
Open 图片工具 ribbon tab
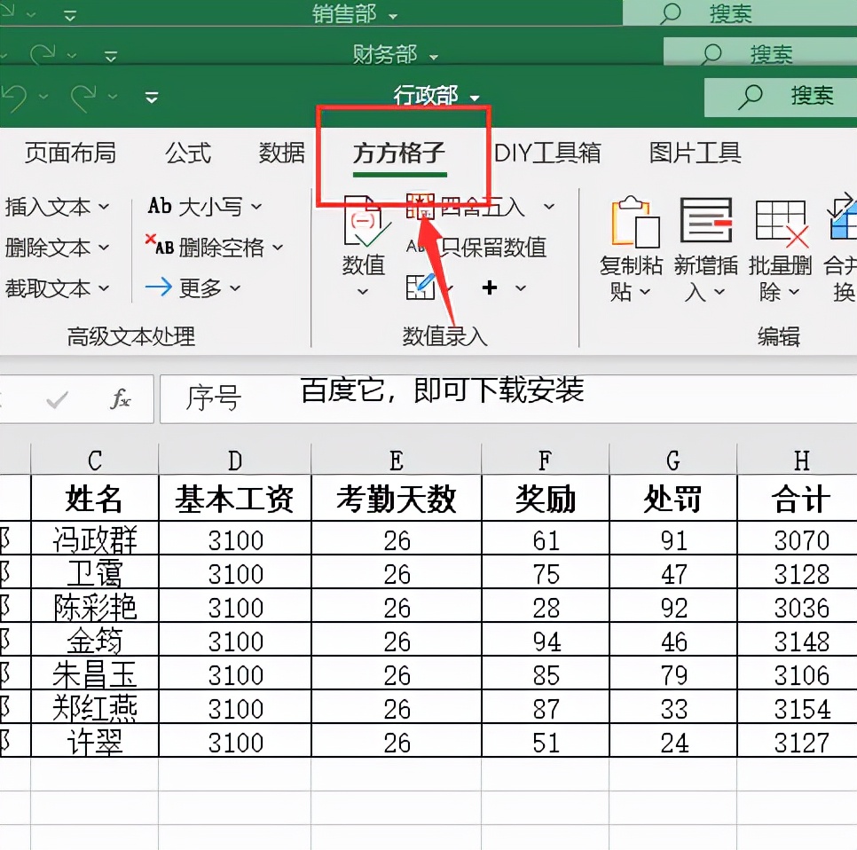click(x=695, y=153)
